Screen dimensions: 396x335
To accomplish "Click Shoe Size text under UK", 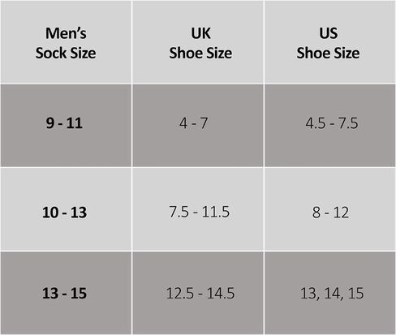I will click(200, 53).
